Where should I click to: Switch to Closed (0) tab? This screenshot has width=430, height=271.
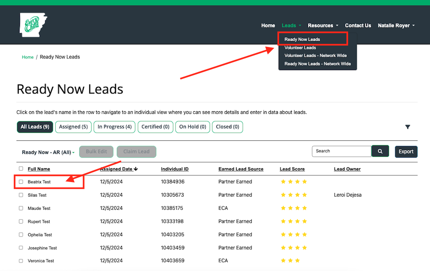pyautogui.click(x=227, y=127)
